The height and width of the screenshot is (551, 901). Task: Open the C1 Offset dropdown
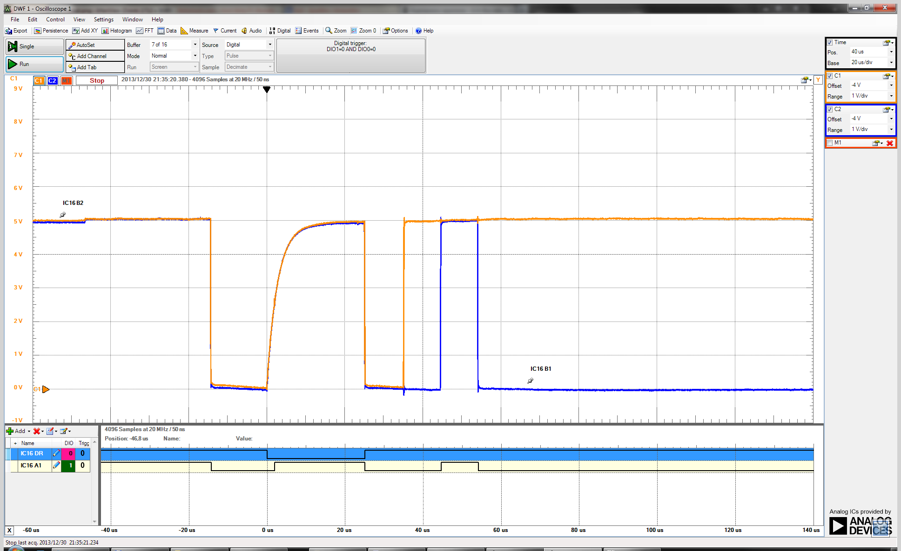point(872,85)
